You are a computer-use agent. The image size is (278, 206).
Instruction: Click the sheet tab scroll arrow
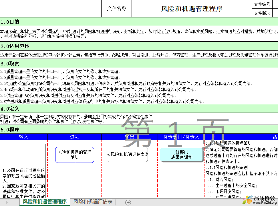point(7,202)
